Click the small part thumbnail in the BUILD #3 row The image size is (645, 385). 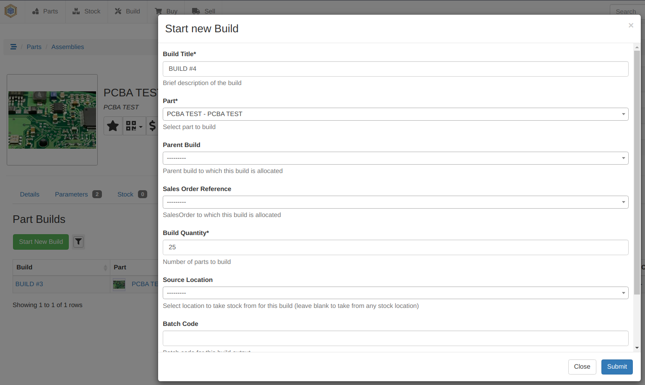coord(119,284)
